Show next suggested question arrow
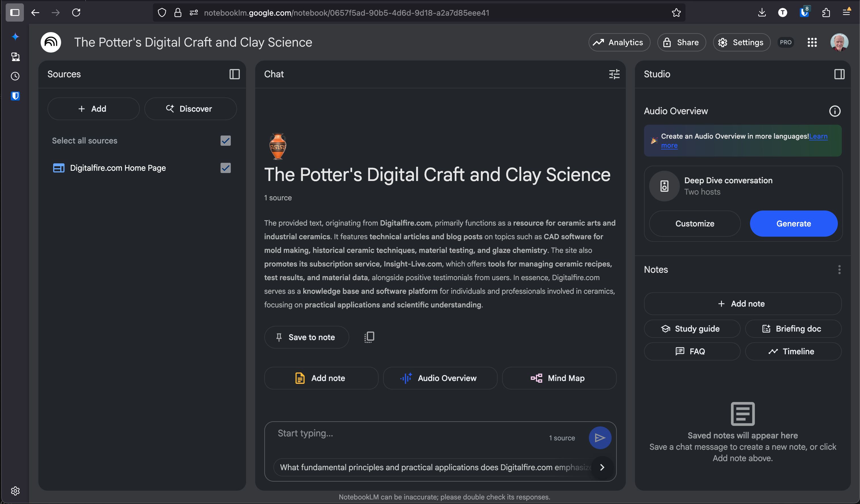860x504 pixels. (x=602, y=467)
